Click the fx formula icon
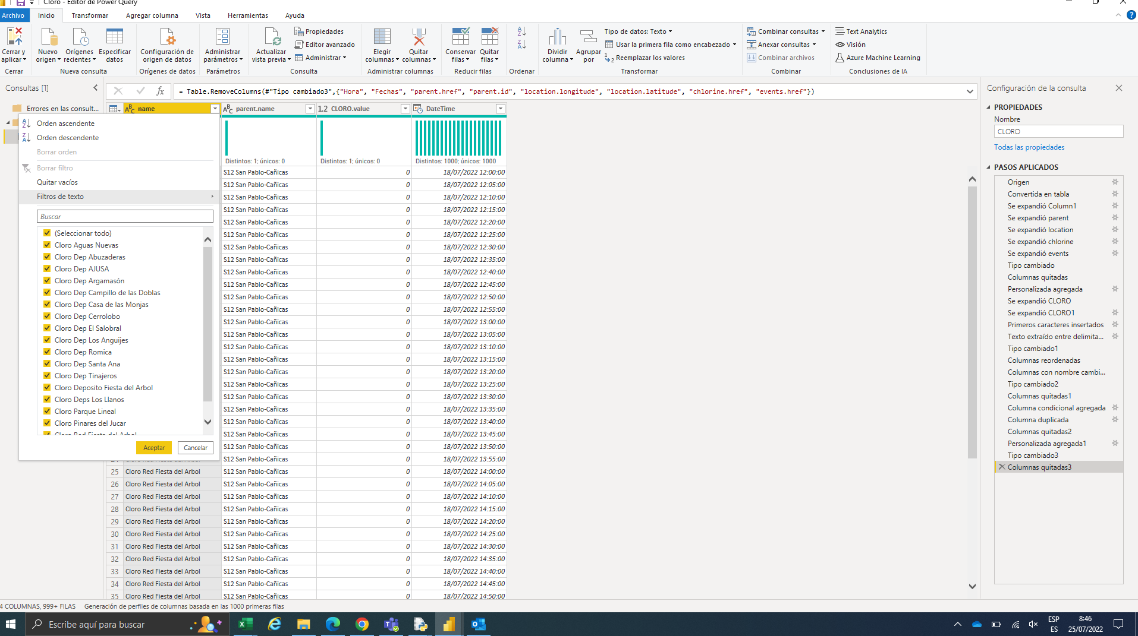Screen dimensions: 1138x636 point(160,91)
